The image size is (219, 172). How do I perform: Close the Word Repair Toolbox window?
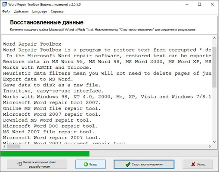click(x=212, y=4)
